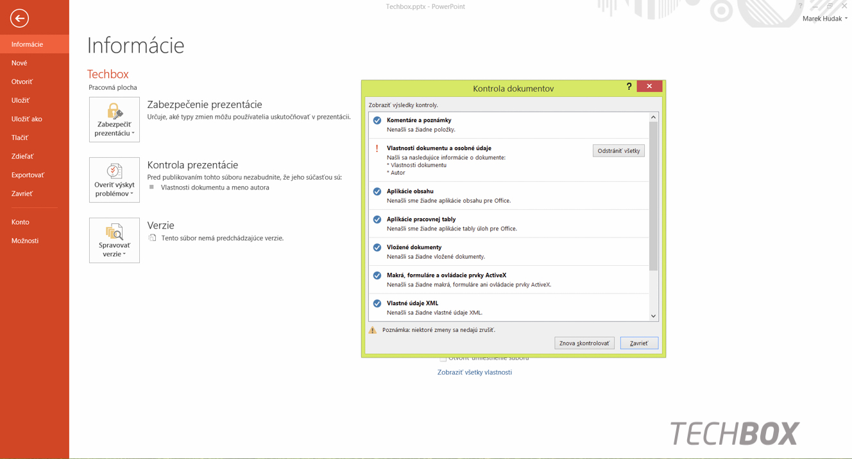The image size is (852, 459).
Task: Select Nové in the sidebar
Action: click(35, 63)
